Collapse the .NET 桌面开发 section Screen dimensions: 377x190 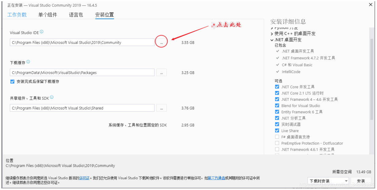click(272, 39)
